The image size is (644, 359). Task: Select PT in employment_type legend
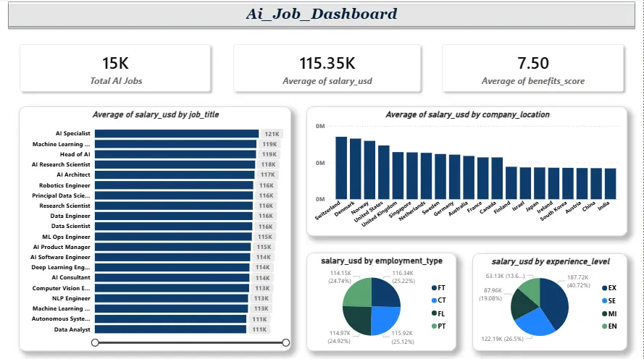tap(438, 326)
